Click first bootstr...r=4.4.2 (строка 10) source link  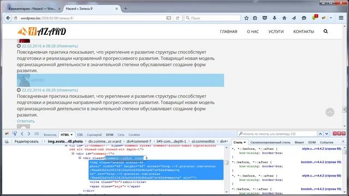tap(321, 162)
